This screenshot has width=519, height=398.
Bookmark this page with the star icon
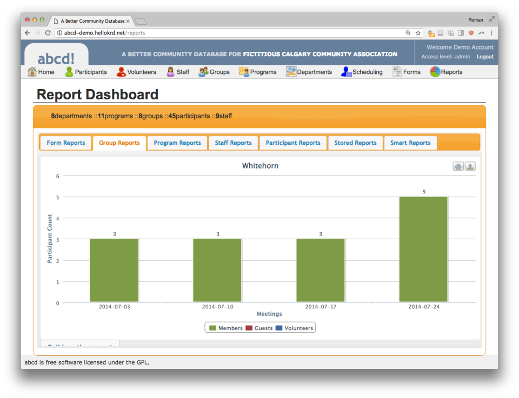(x=418, y=32)
